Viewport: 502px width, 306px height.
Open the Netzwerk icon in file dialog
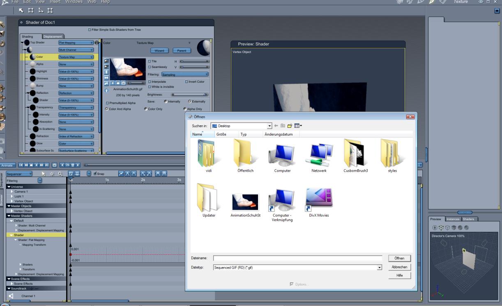coord(319,156)
